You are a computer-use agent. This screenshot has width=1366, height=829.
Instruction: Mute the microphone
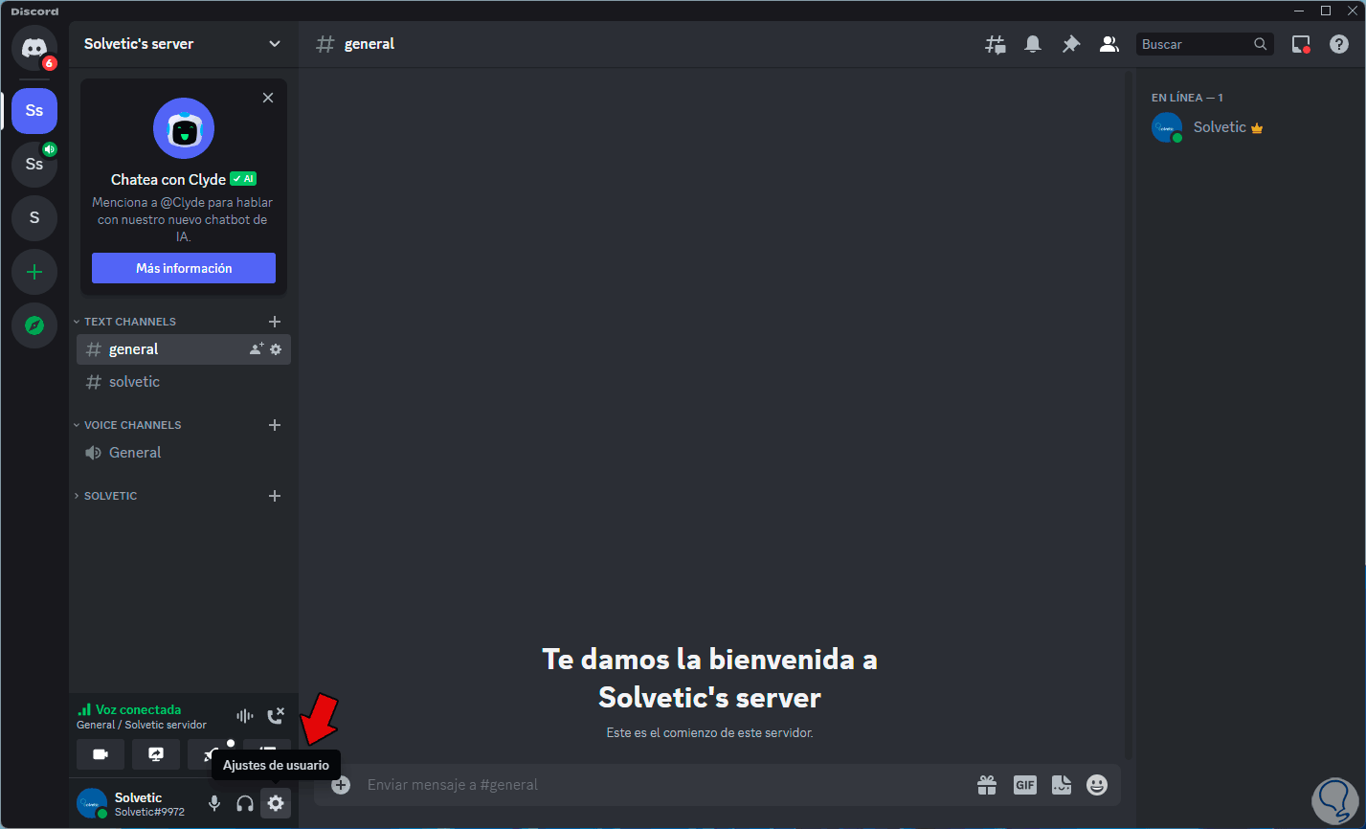pyautogui.click(x=214, y=803)
